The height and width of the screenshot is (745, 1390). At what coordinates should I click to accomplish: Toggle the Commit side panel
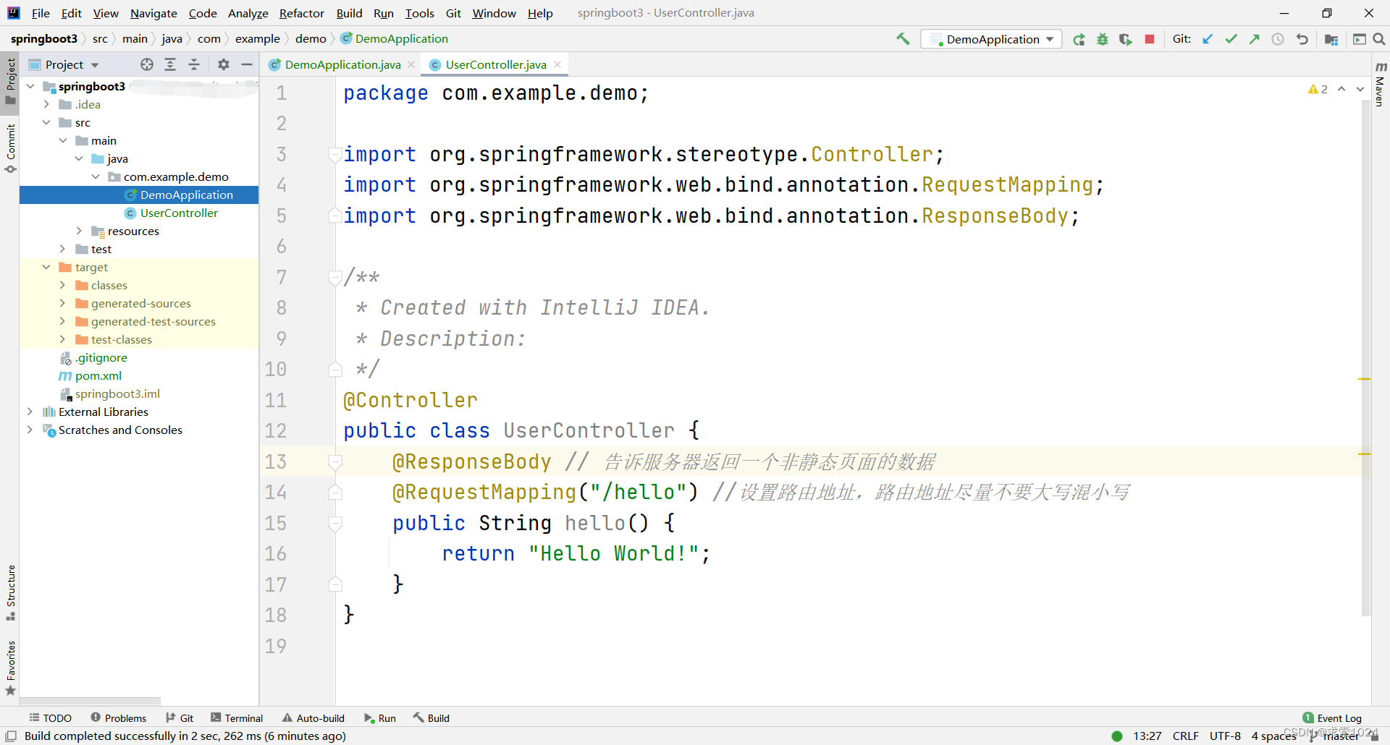pos(11,148)
